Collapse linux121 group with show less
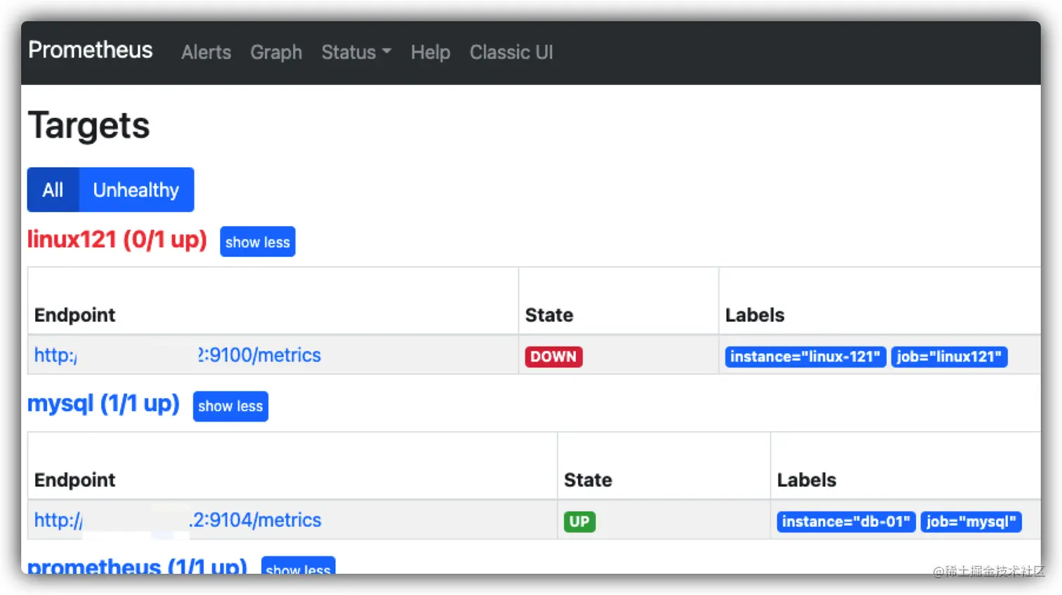Screen dimensions: 1062x595 [258, 242]
